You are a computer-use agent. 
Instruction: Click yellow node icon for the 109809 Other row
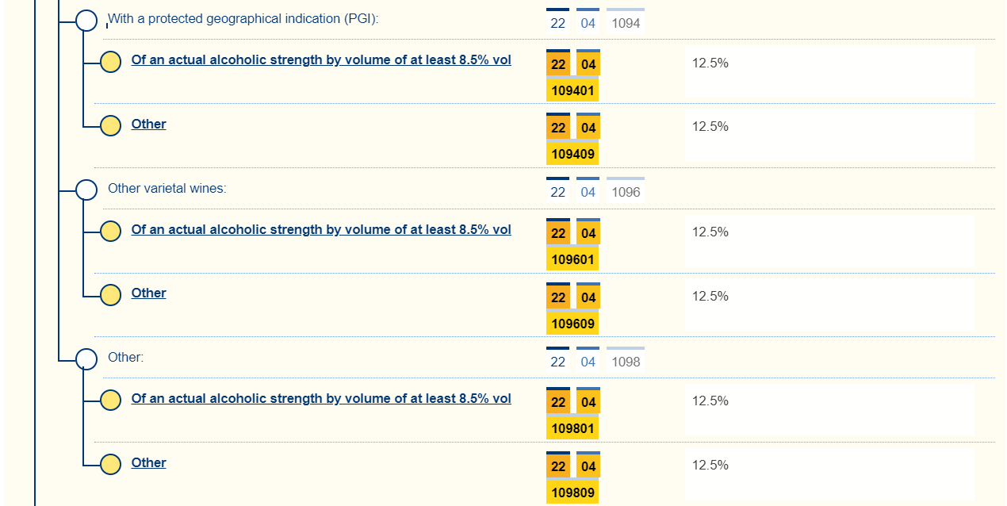point(110,464)
